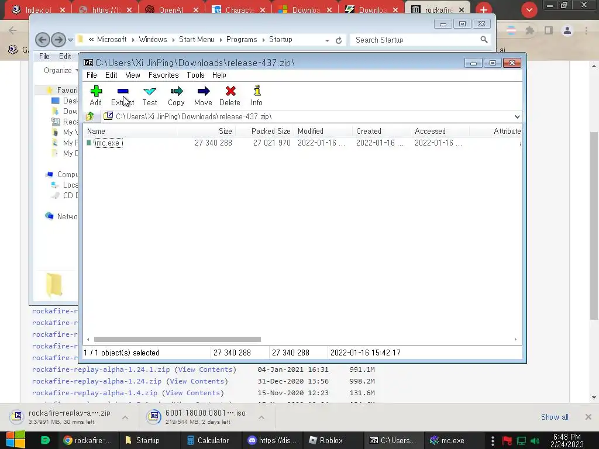The image size is (599, 449).
Task: Click the Explorer window back arrow
Action: coord(42,40)
